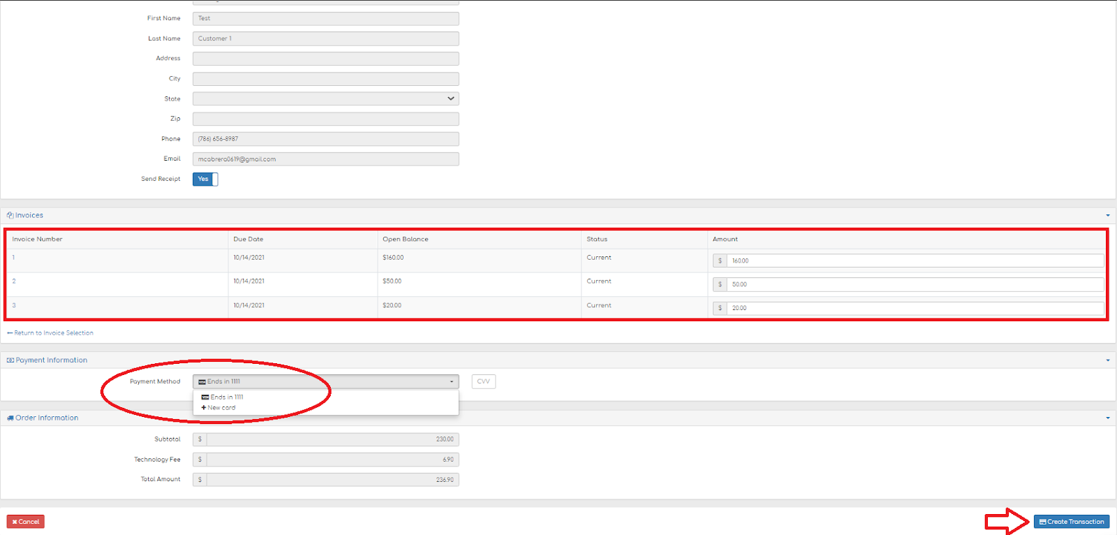
Task: Go back via Return to Invoice Selection
Action: [50, 333]
